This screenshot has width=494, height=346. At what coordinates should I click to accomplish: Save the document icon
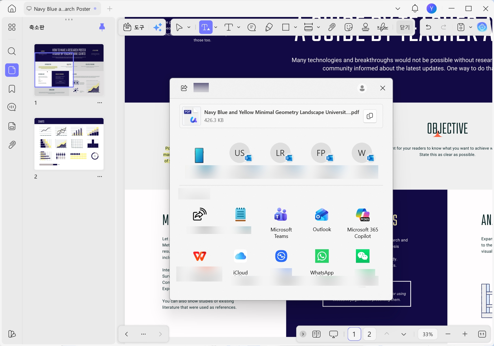461,27
